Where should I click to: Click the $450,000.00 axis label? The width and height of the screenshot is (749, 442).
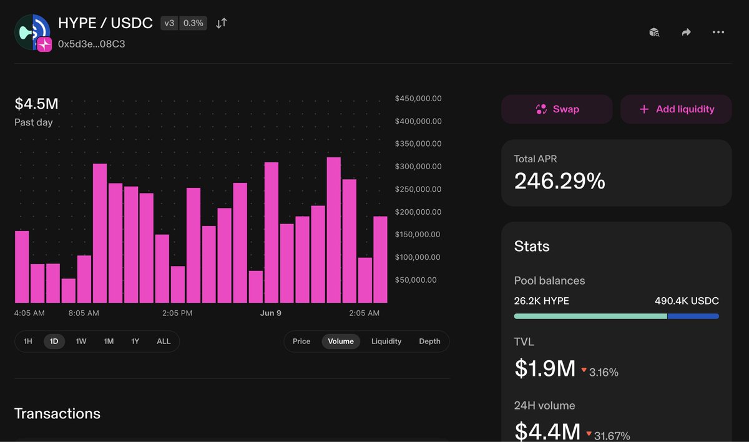click(x=418, y=99)
